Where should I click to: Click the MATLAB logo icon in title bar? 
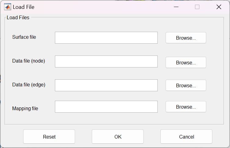coord(7,7)
